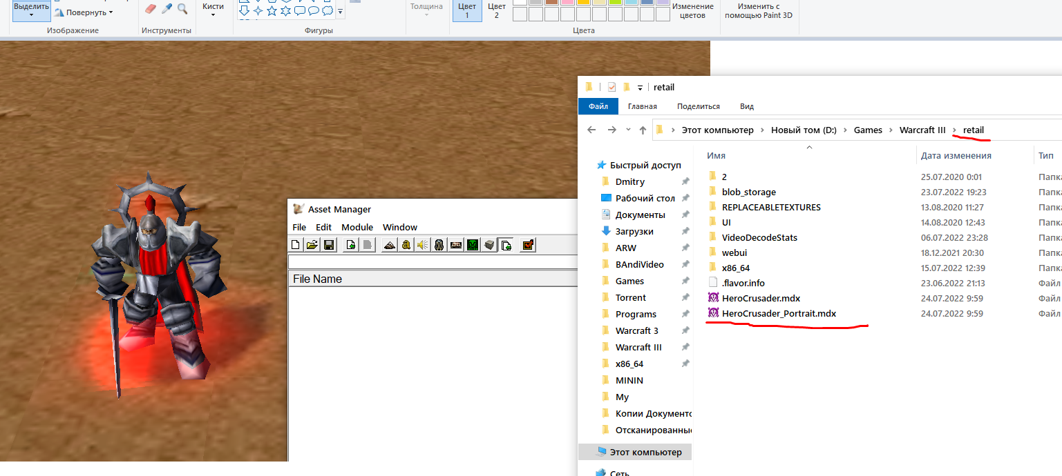
Task: Select the Magnifier tool in Paint
Action: [182, 8]
